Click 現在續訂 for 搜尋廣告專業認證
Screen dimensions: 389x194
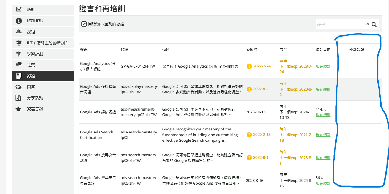[x=323, y=183]
